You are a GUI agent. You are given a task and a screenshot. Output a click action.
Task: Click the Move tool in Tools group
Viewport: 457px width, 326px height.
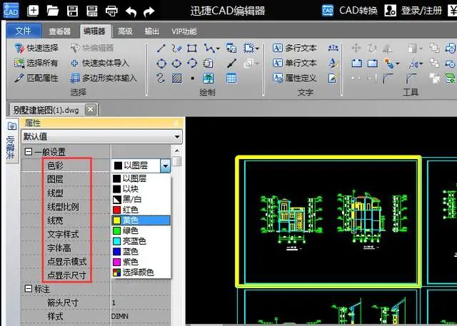[x=356, y=48]
